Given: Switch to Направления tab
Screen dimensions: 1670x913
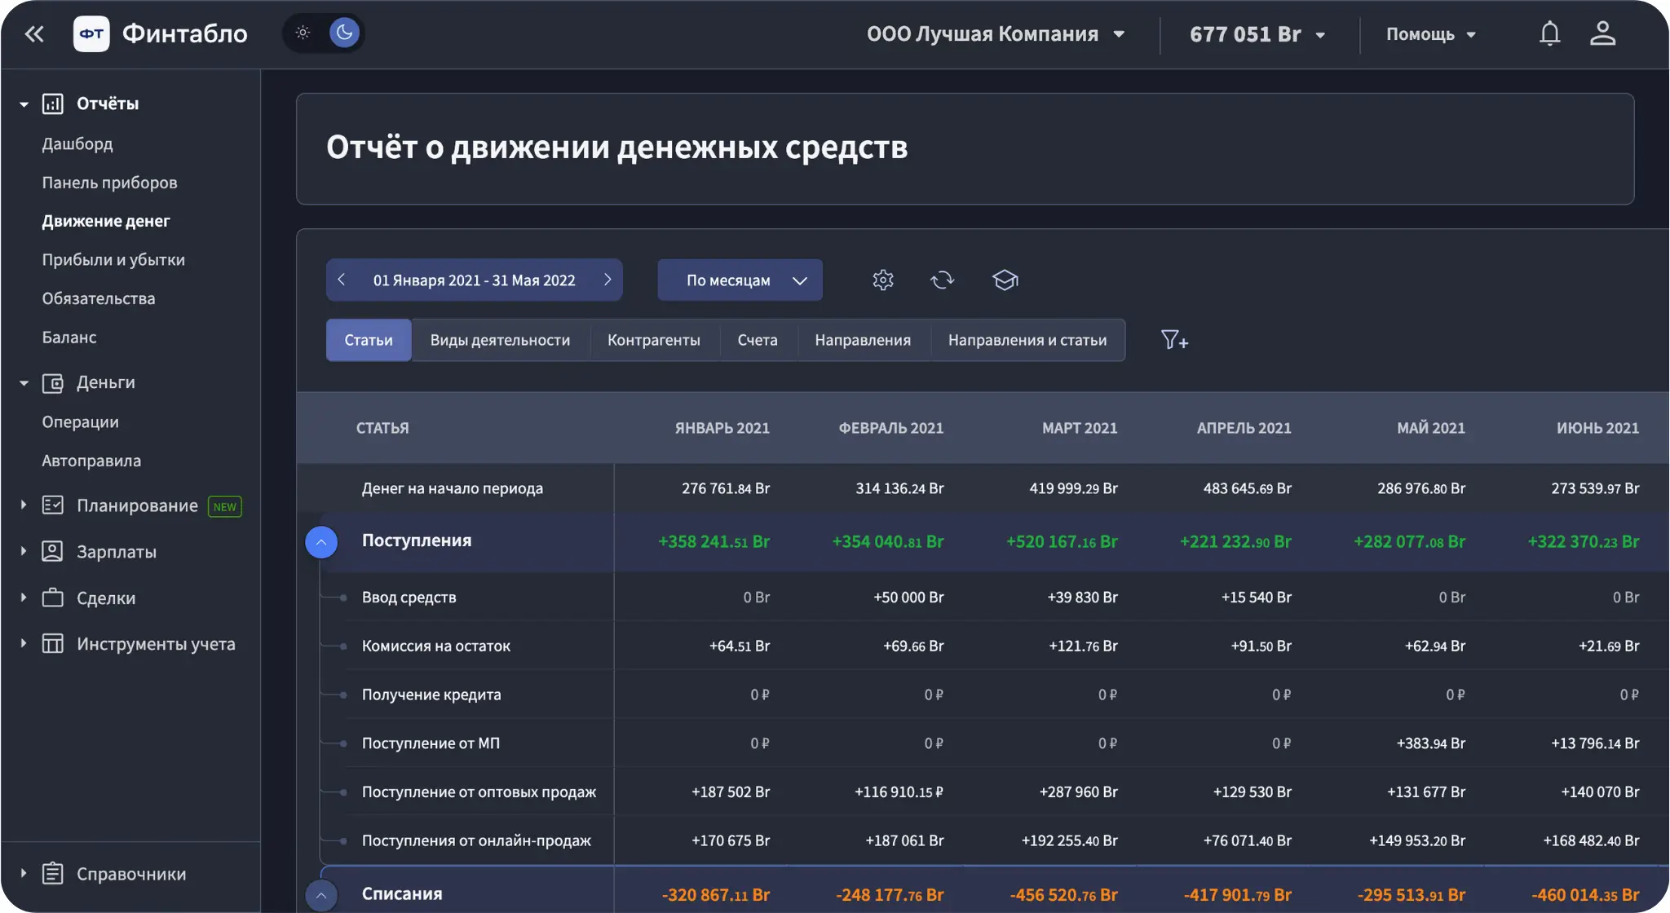Looking at the screenshot, I should click(863, 340).
